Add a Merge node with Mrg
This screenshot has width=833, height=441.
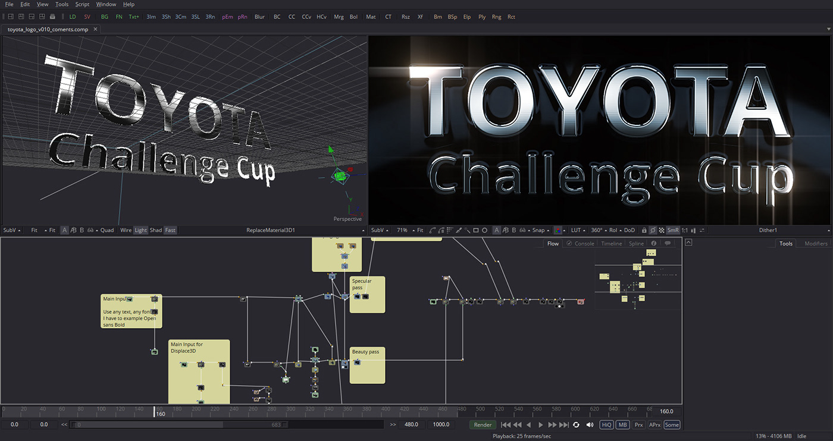point(339,17)
